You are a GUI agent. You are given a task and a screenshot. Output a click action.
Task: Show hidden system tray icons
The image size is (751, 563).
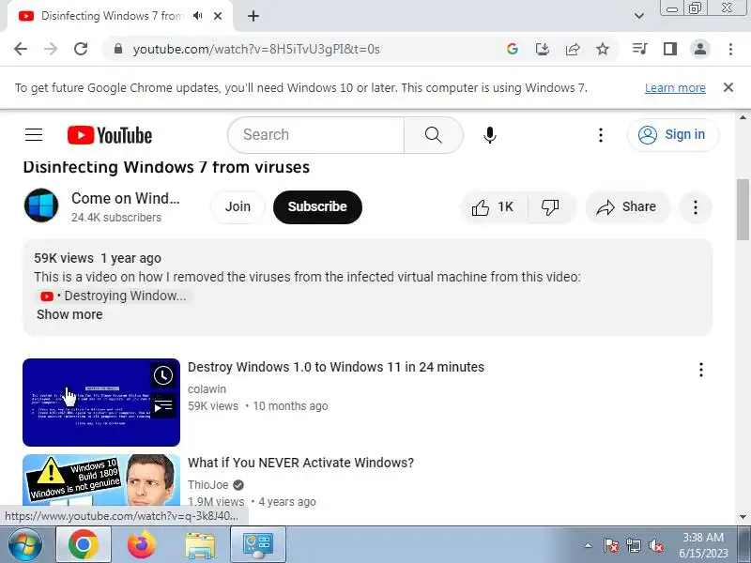tap(589, 545)
